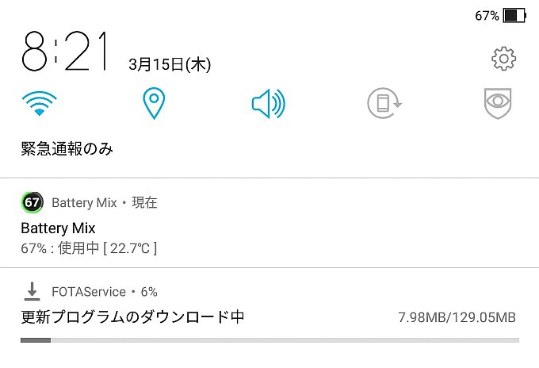539x368 pixels.
Task: Open the 更新プログラムのダウンロード中 notification
Action: pos(132,316)
